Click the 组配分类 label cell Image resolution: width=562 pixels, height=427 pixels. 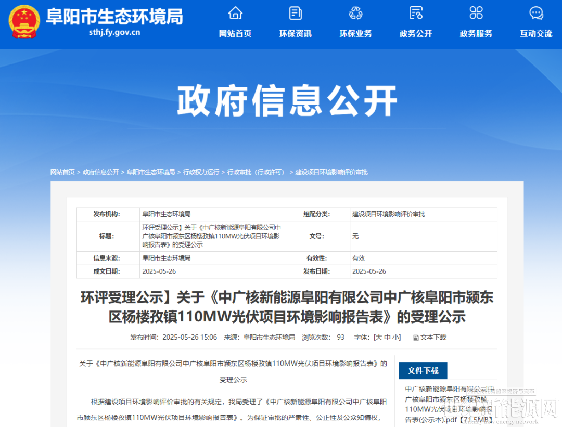point(318,214)
